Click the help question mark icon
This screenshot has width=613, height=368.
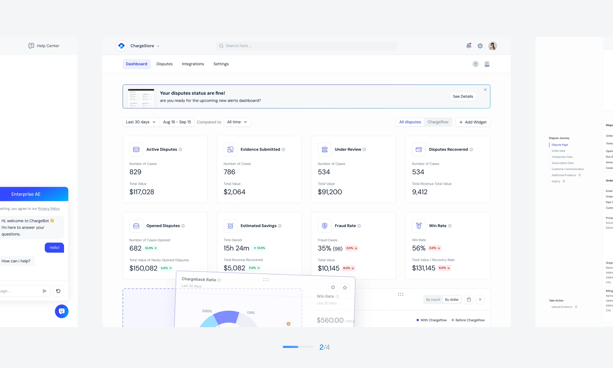click(x=476, y=64)
